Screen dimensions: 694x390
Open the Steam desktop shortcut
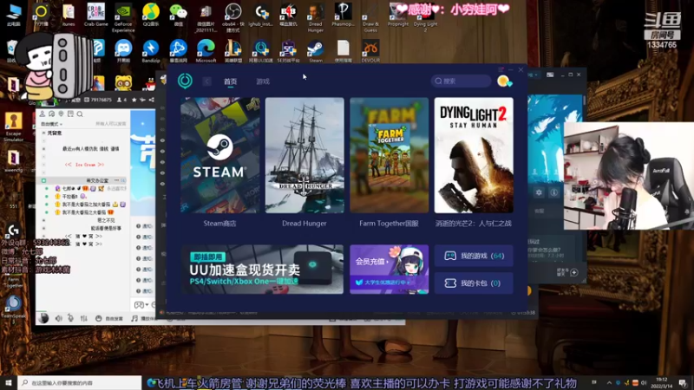point(316,51)
